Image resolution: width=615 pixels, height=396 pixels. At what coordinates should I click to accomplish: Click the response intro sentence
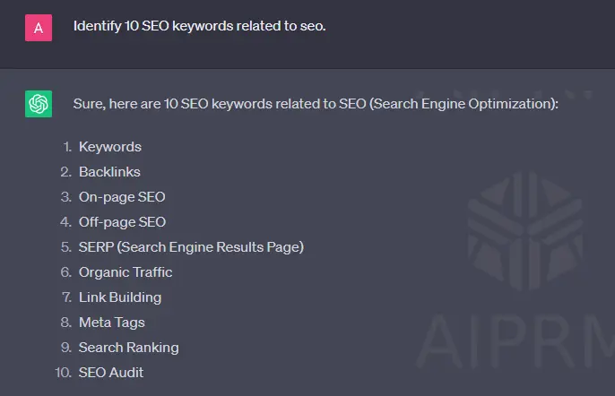coord(316,104)
